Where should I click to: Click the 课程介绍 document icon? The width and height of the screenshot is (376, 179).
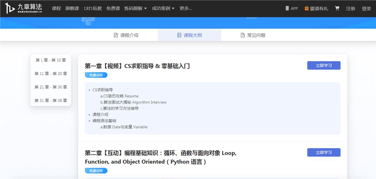pos(116,35)
